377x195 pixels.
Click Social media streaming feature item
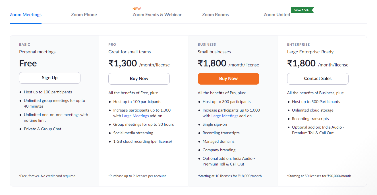[133, 133]
